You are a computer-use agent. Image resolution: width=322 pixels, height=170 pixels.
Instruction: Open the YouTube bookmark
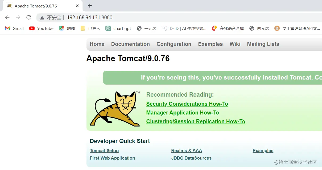(x=41, y=28)
